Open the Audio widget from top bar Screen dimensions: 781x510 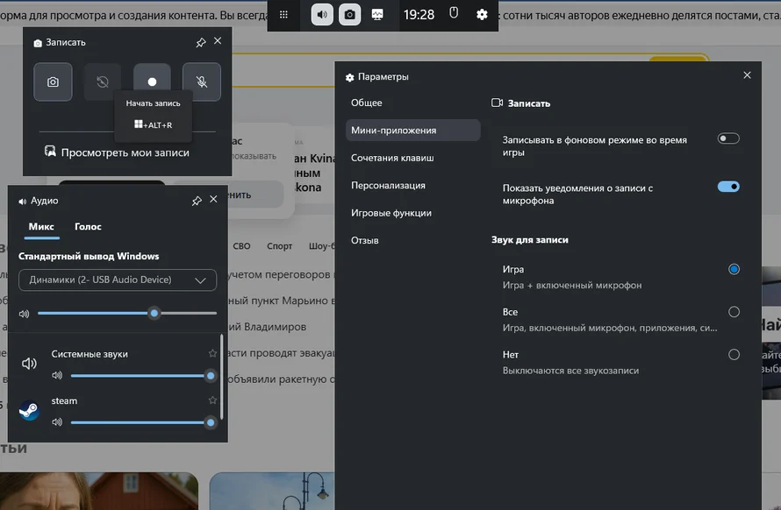click(x=322, y=14)
